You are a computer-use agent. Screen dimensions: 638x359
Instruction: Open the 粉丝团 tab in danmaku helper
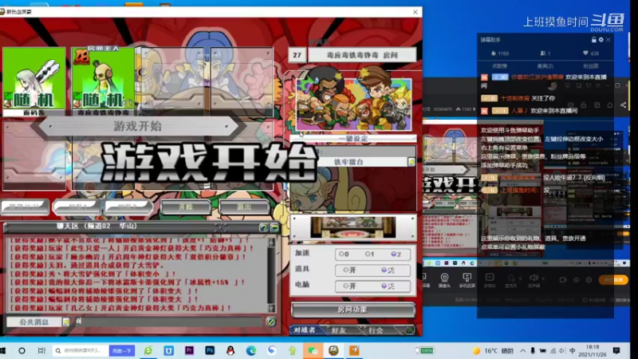pyautogui.click(x=591, y=66)
